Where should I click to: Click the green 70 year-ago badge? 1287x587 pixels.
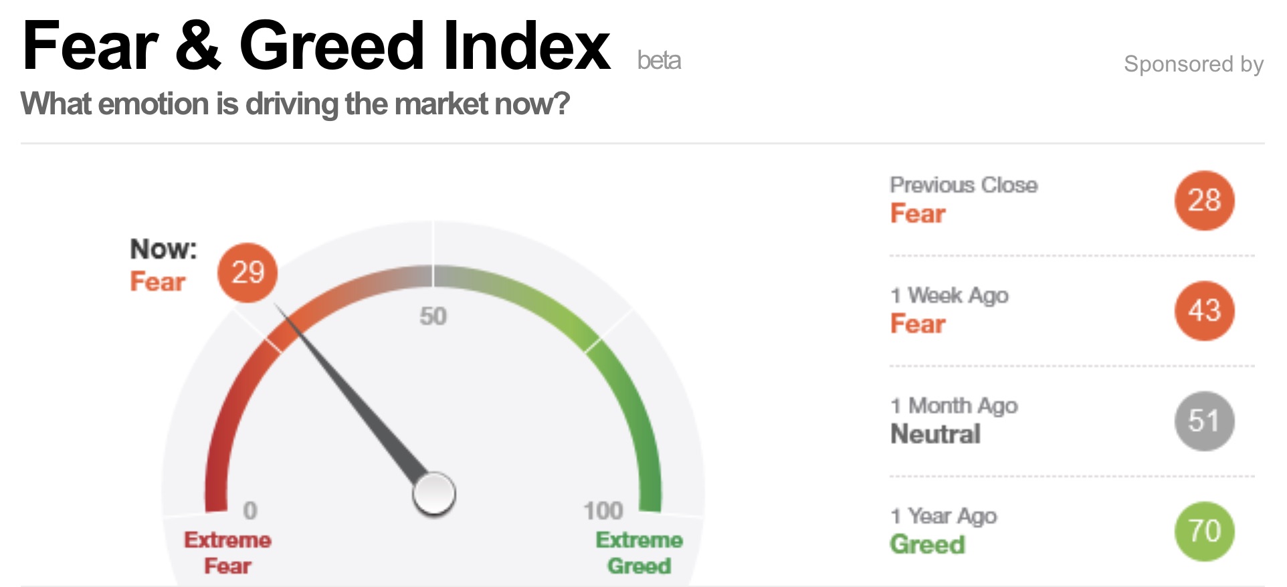coord(1204,532)
